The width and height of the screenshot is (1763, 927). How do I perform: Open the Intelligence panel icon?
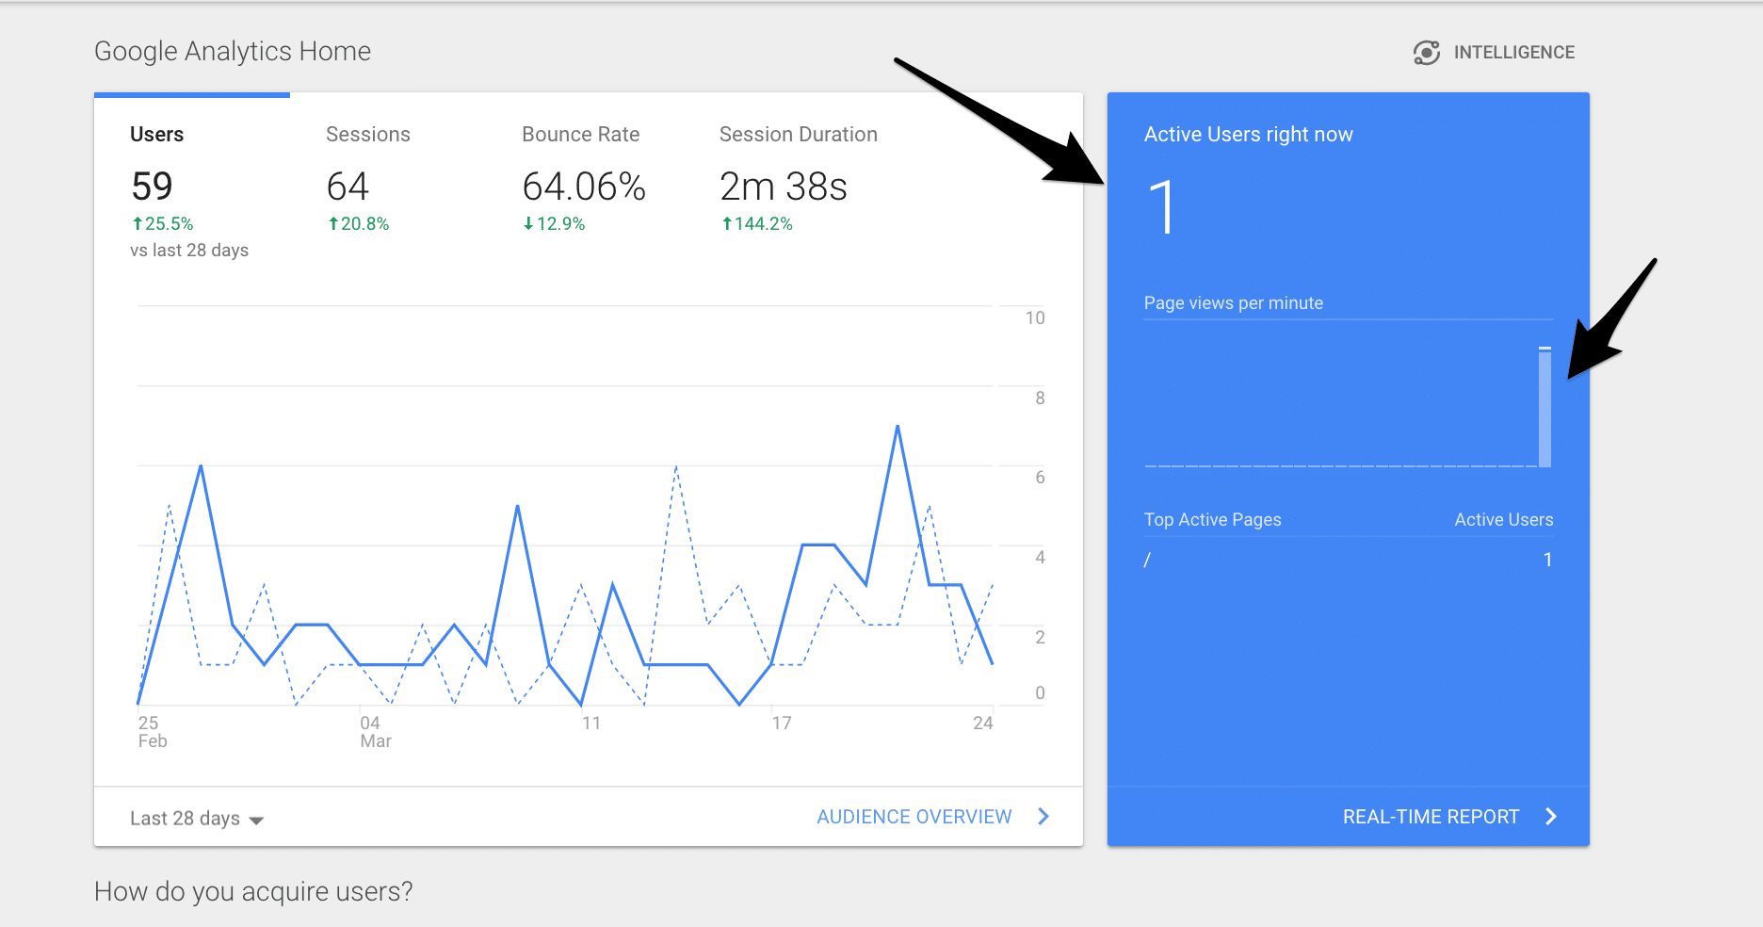pyautogui.click(x=1426, y=53)
